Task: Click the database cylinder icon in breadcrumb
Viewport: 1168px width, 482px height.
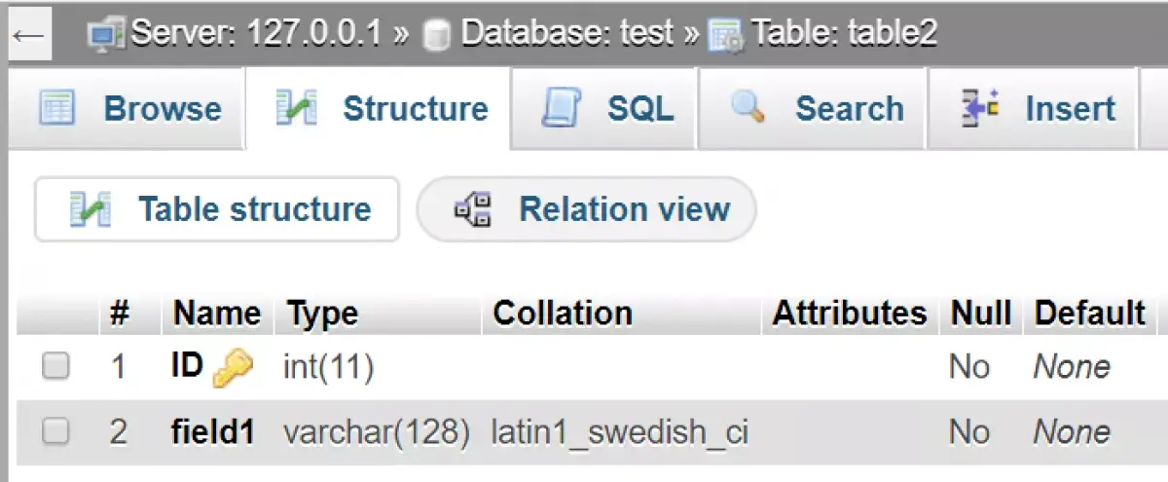Action: [436, 36]
